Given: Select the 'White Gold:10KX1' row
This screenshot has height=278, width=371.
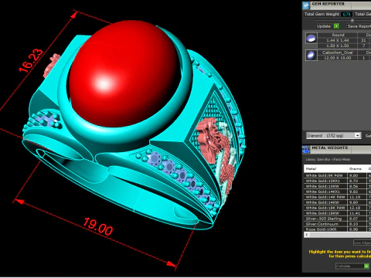Looking at the screenshot, I should [x=337, y=181].
